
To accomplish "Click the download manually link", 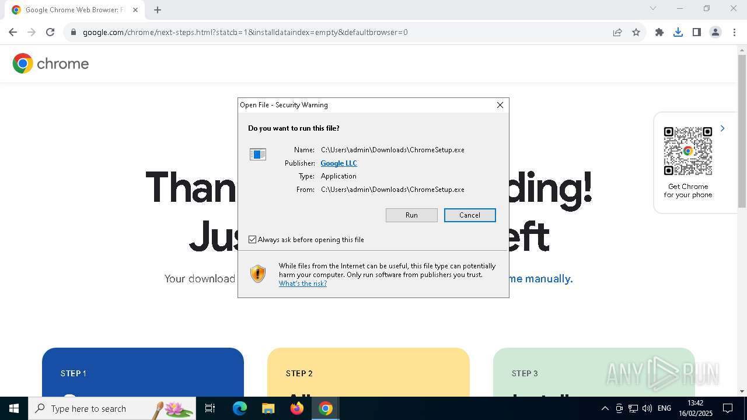I will click(x=540, y=279).
